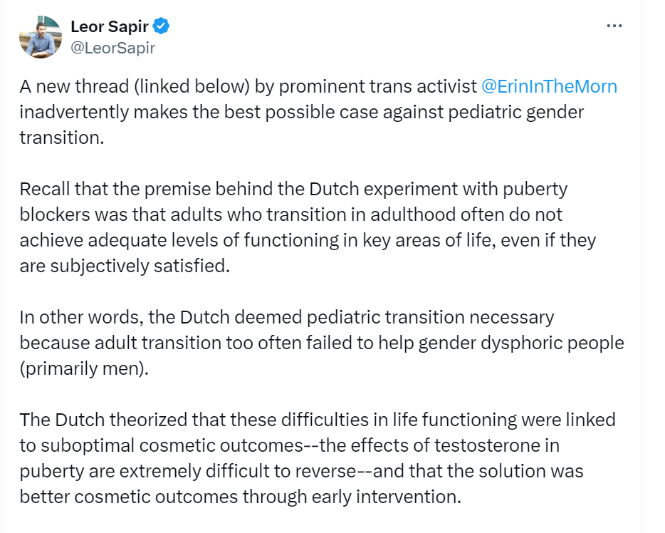Screen dimensions: 665x533
Task: Click the blue verified badge
Action: (162, 27)
